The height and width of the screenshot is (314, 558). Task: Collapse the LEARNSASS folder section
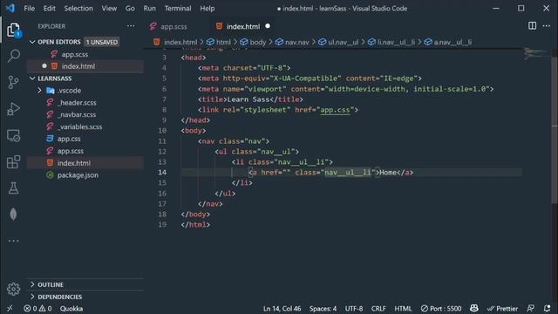coord(32,78)
